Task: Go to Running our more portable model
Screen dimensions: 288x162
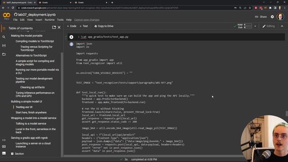Action: pyautogui.click(x=37, y=71)
